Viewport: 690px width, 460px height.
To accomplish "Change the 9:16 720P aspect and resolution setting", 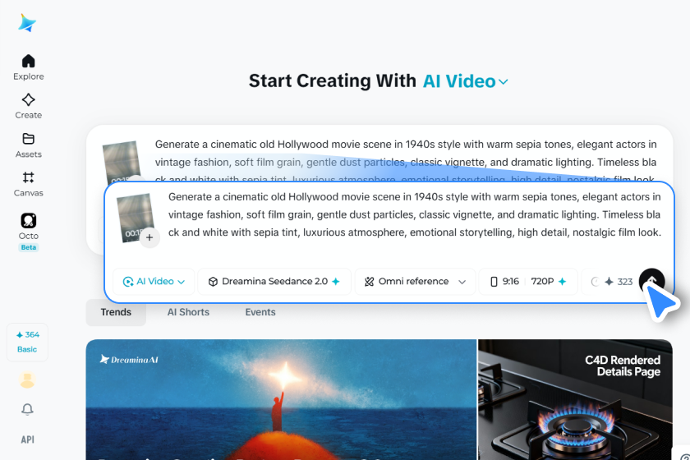I will pos(528,281).
